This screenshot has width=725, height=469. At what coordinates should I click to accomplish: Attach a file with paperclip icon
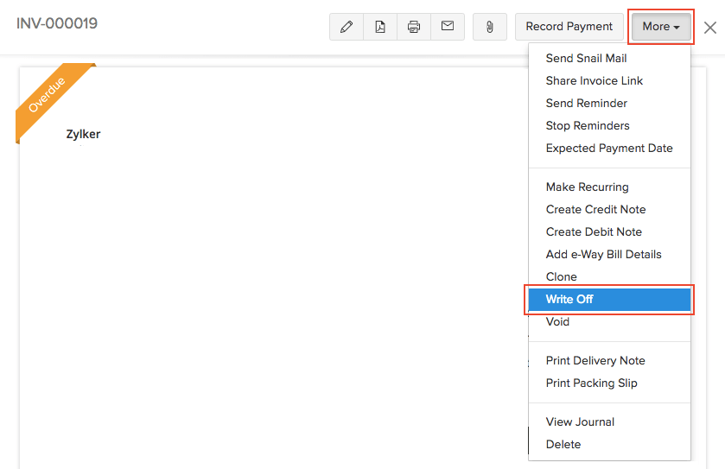coord(490,27)
